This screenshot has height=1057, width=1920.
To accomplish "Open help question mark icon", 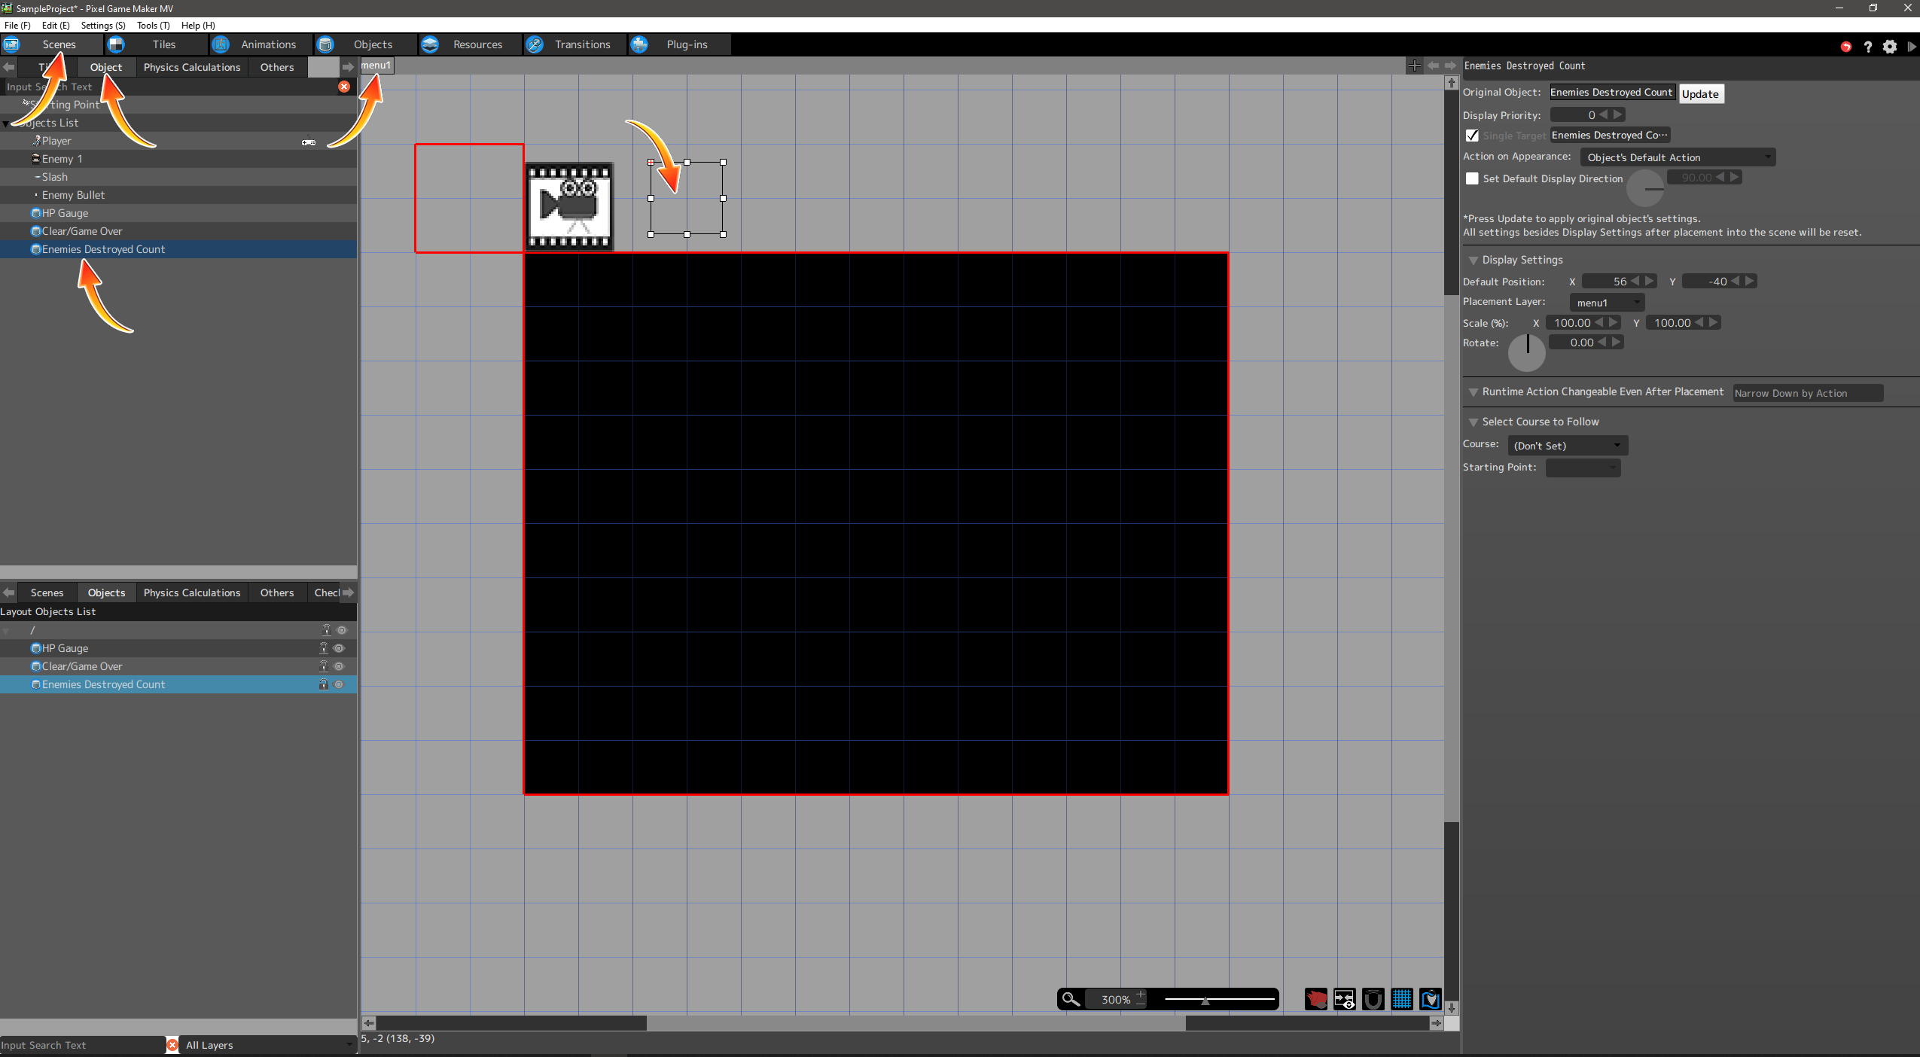I will pos(1867,47).
